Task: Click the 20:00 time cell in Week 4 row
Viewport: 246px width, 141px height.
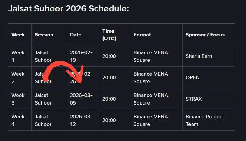Action: coord(109,120)
